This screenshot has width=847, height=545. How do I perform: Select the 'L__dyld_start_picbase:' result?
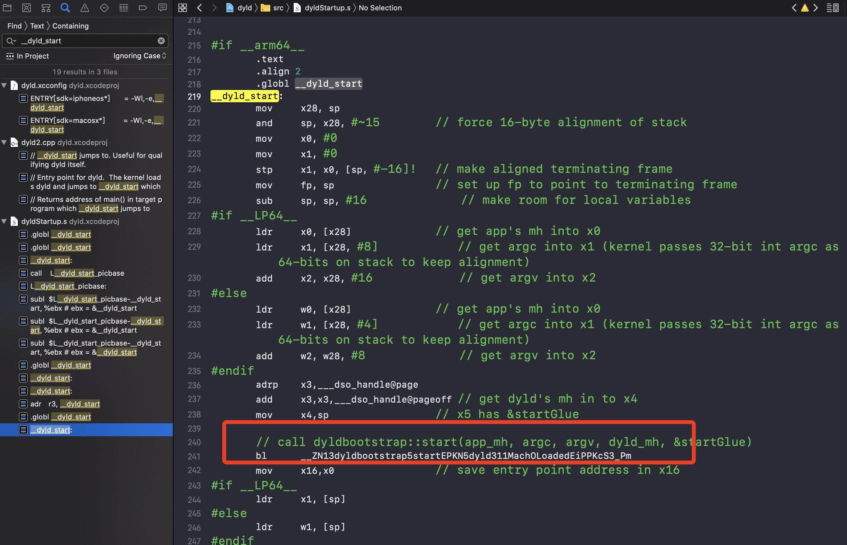click(x=86, y=286)
